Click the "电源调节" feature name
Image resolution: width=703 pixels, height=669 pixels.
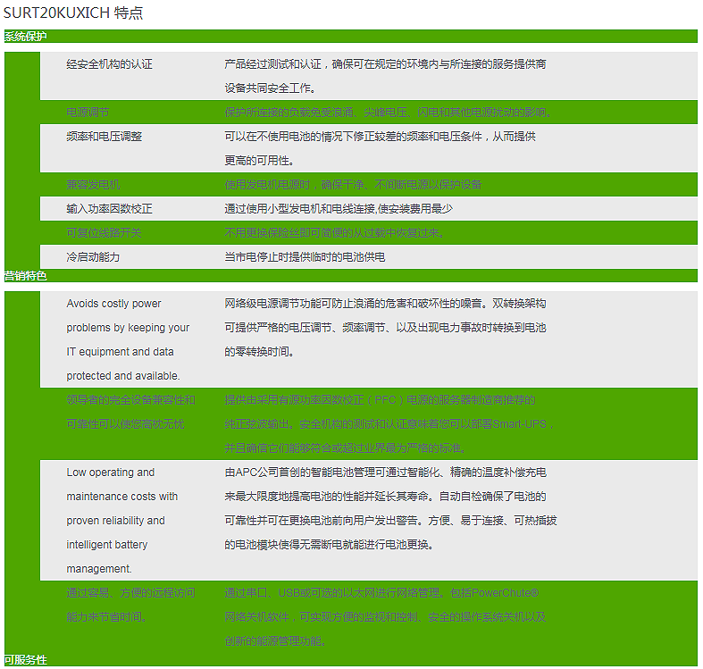[88, 113]
